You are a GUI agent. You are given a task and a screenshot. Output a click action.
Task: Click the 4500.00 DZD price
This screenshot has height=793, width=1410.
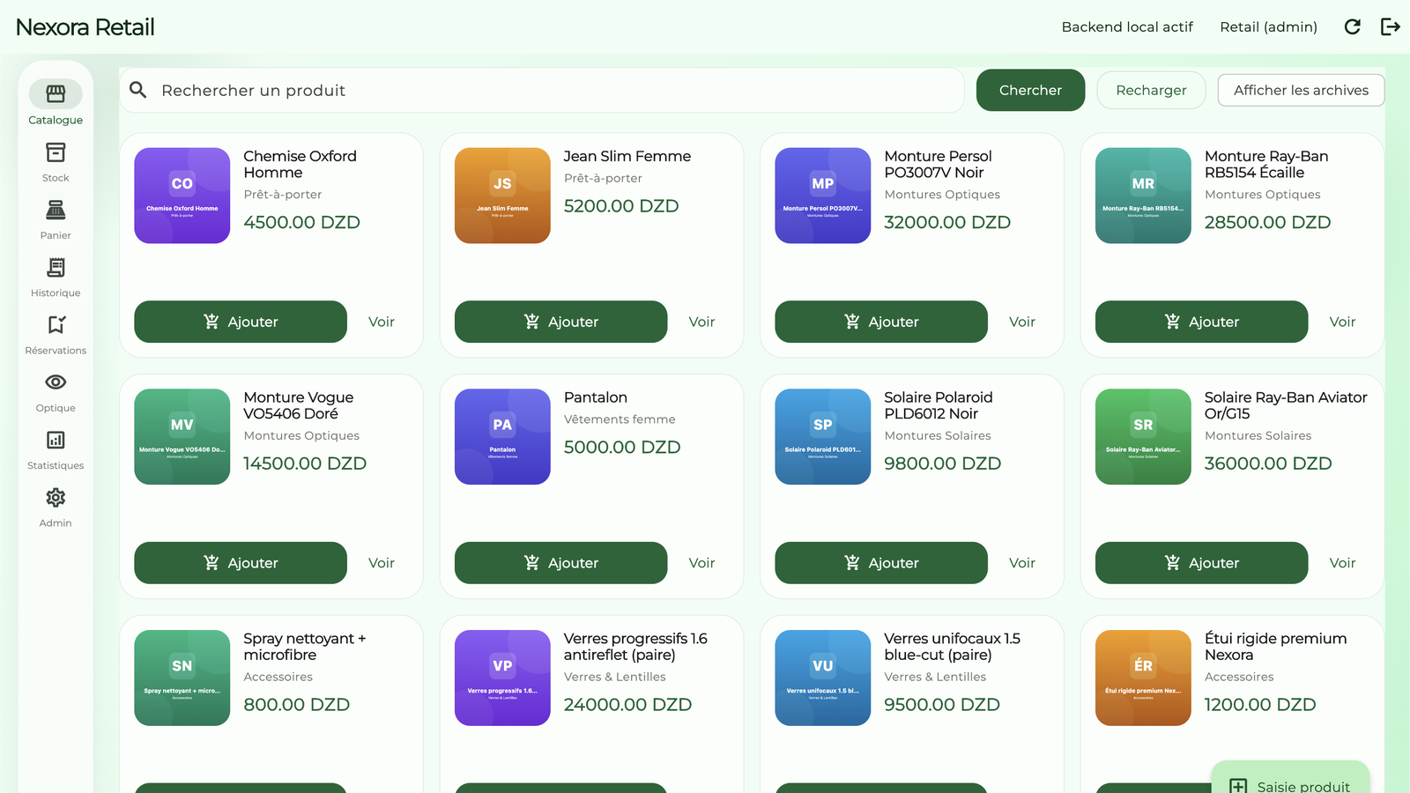coord(302,222)
